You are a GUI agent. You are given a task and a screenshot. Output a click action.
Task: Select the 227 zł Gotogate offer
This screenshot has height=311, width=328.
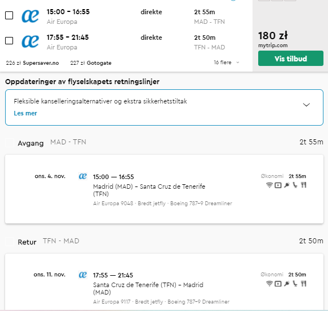point(91,63)
